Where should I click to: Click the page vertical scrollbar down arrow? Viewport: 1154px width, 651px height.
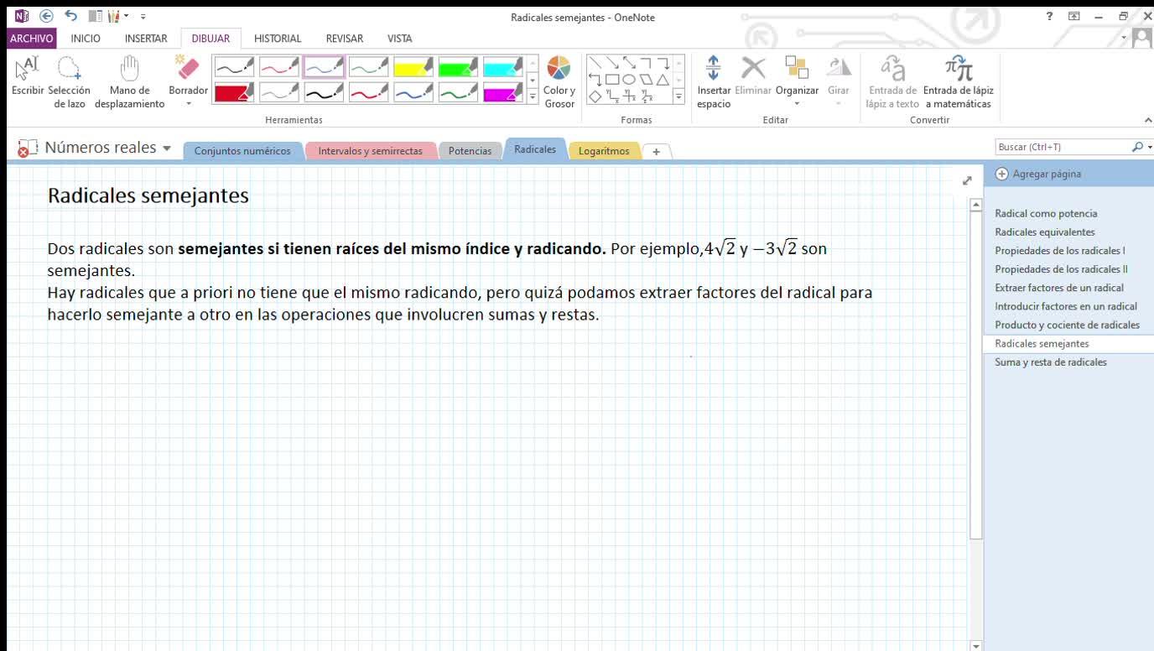tap(975, 646)
